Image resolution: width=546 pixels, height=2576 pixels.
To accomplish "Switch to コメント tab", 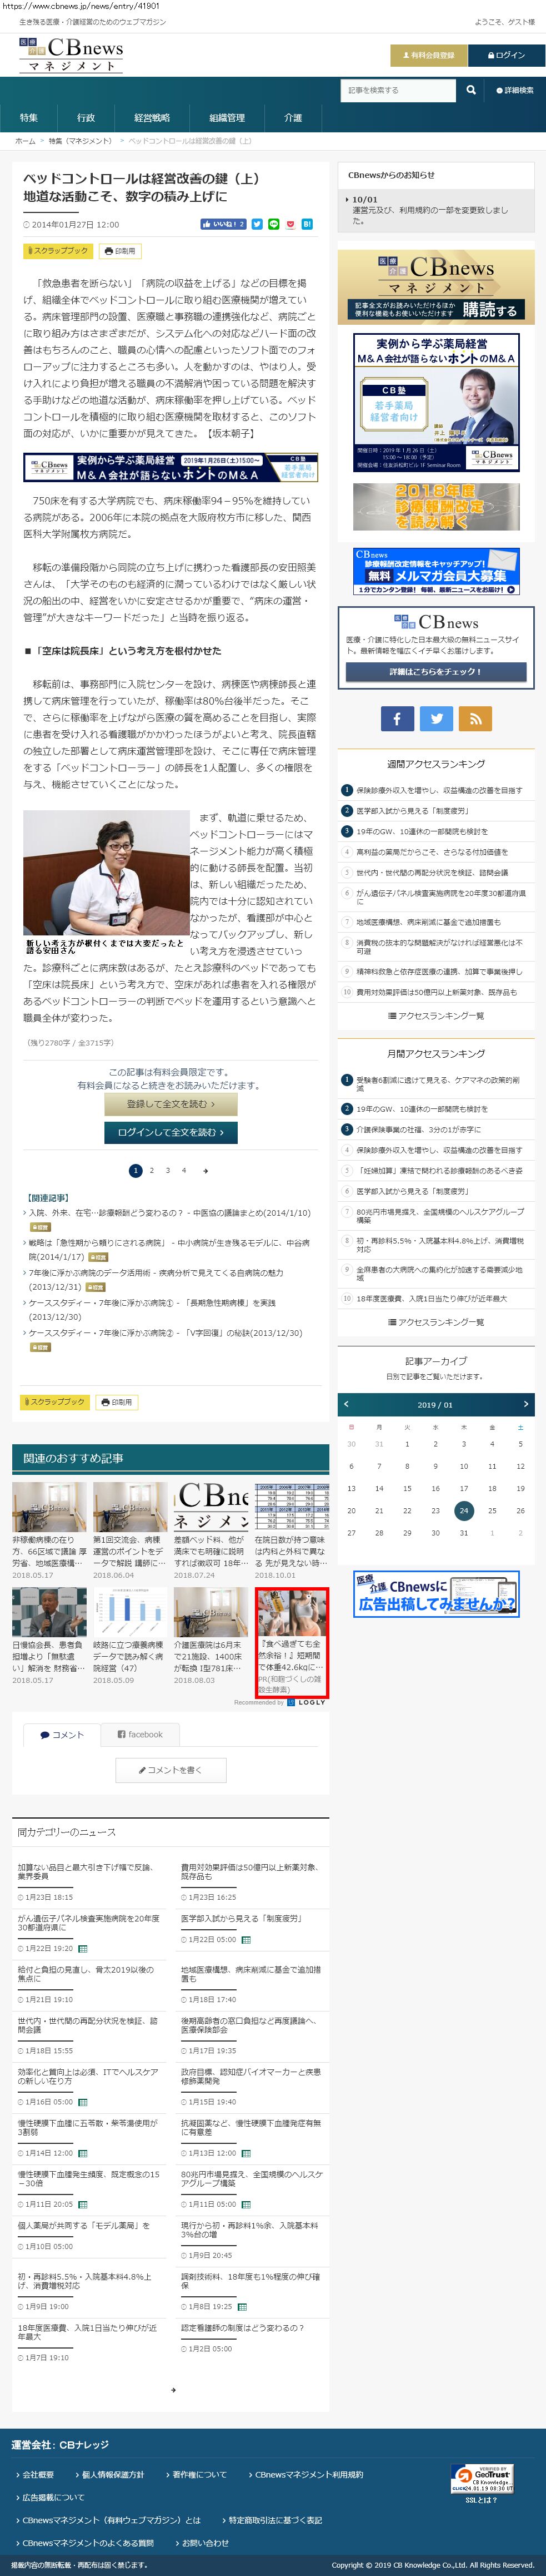I will 62,1735.
